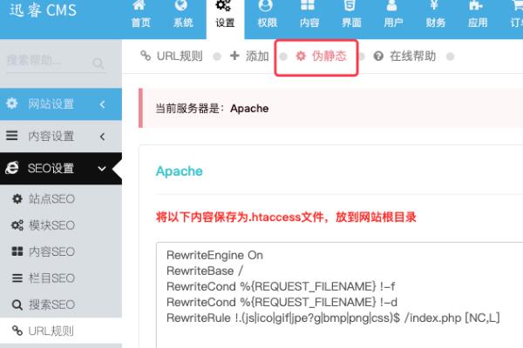
Task: Click the 财务 menu label
Action: click(x=436, y=23)
